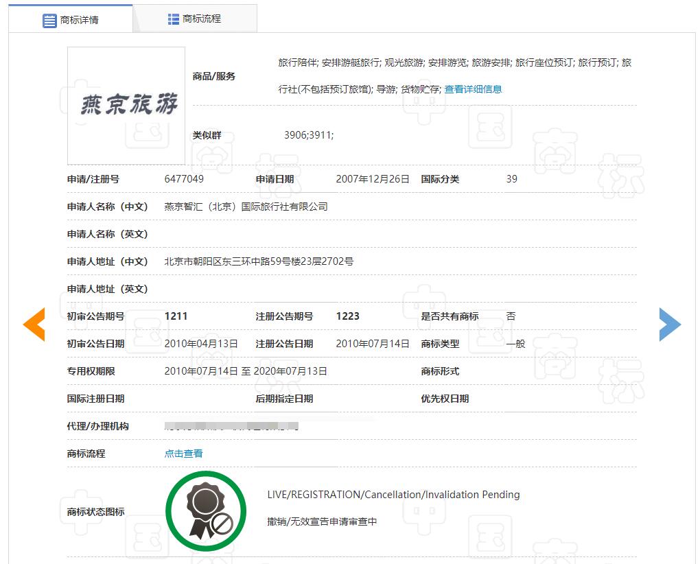Screen dimensions: 700x564
Task: Click the 注册公告期号 label
Action: [x=284, y=316]
